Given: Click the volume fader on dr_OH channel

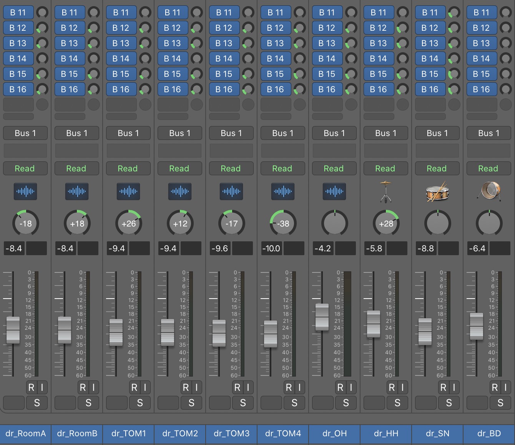Looking at the screenshot, I should click(322, 317).
